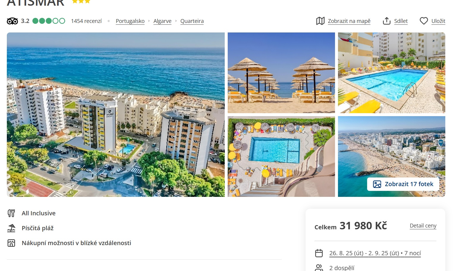Click the cutlery All Inclusive icon
Screen dimensions: 453x271
(11, 213)
